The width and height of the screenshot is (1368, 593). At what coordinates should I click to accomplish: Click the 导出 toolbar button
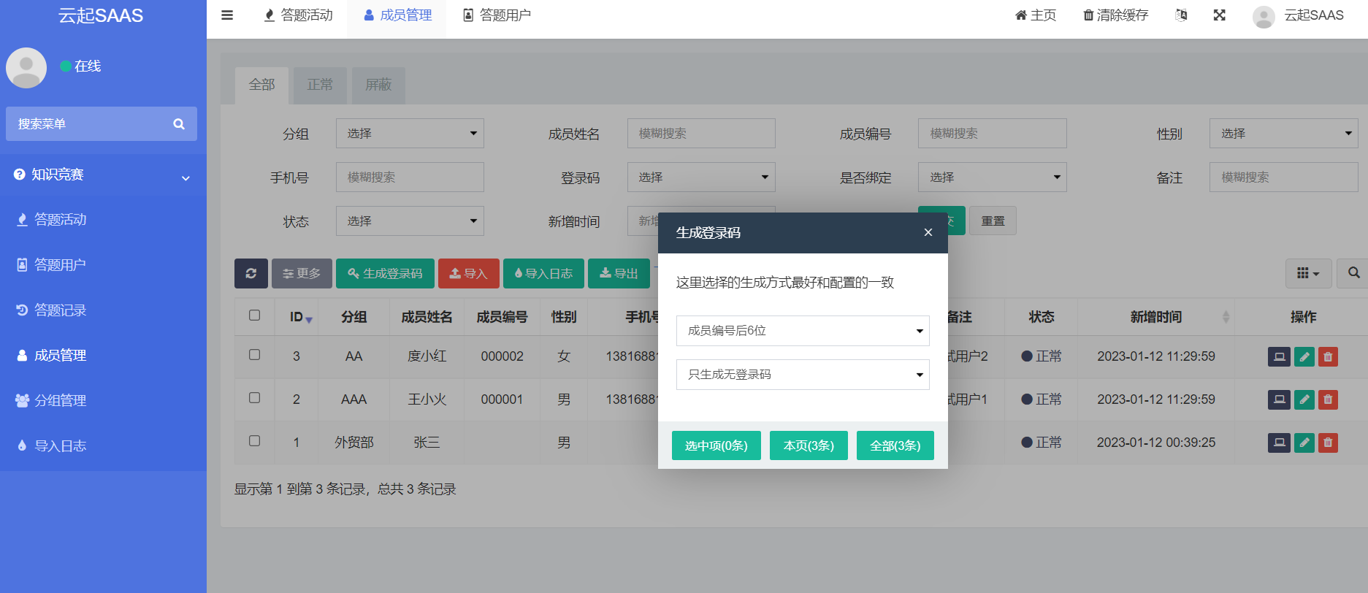[x=619, y=273]
